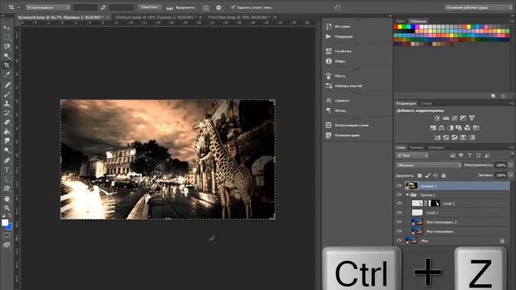516x290 pixels.
Task: Switch to the third document tab
Action: (x=239, y=17)
